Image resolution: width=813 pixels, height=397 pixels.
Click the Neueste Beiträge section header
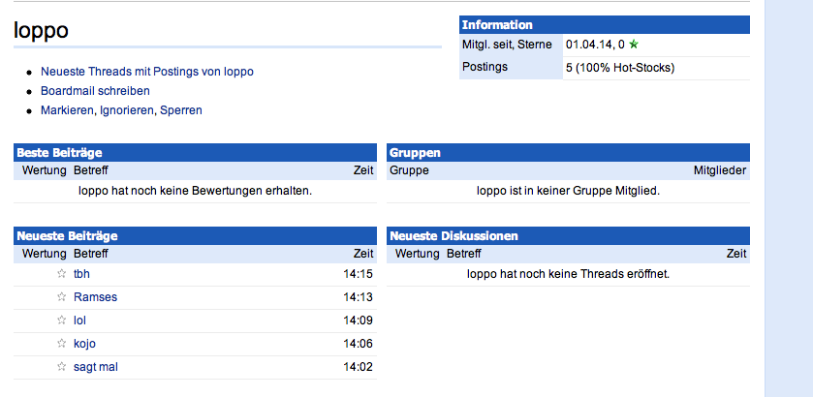(58, 235)
